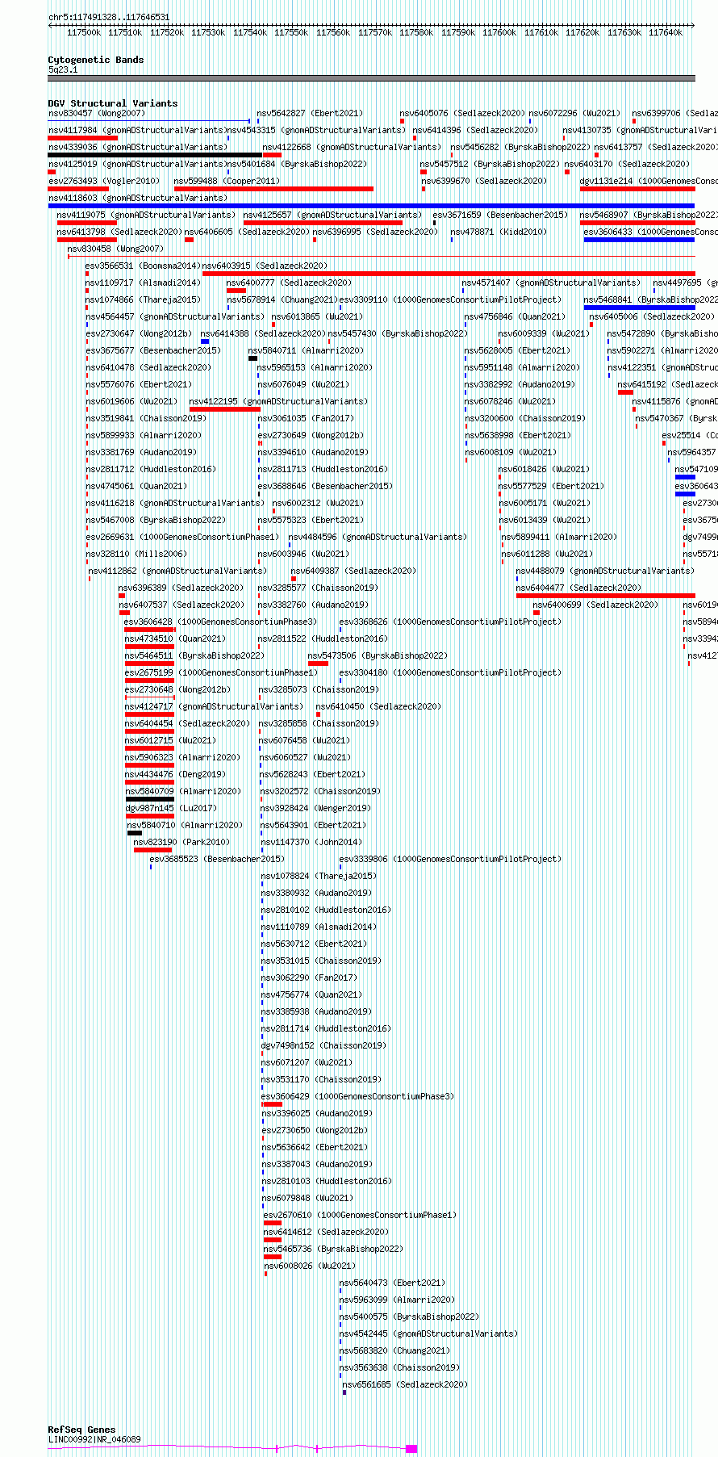
Task: Click nsv4434476 (Deng2019) label
Action: pos(175,774)
